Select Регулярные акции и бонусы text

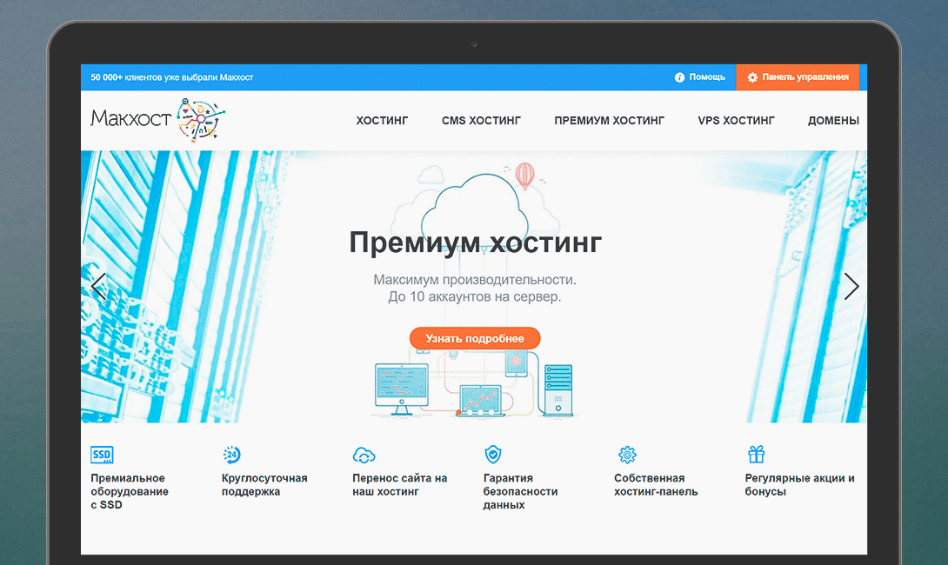(800, 485)
